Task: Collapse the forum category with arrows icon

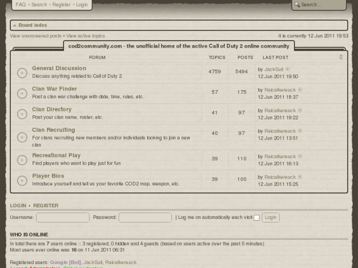Action: (341, 57)
